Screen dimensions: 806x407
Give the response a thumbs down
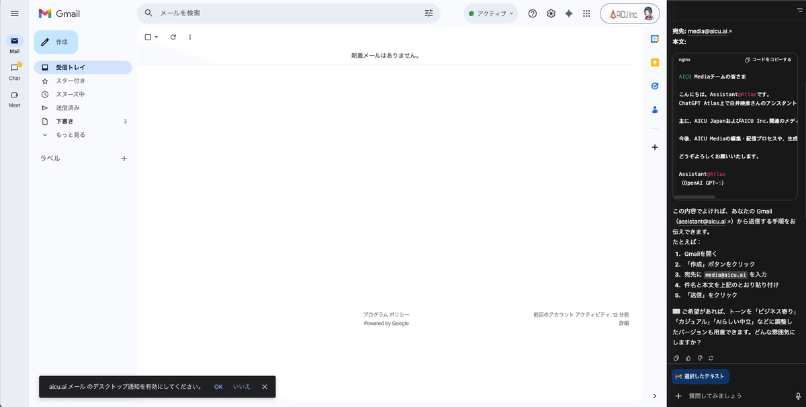[699, 358]
